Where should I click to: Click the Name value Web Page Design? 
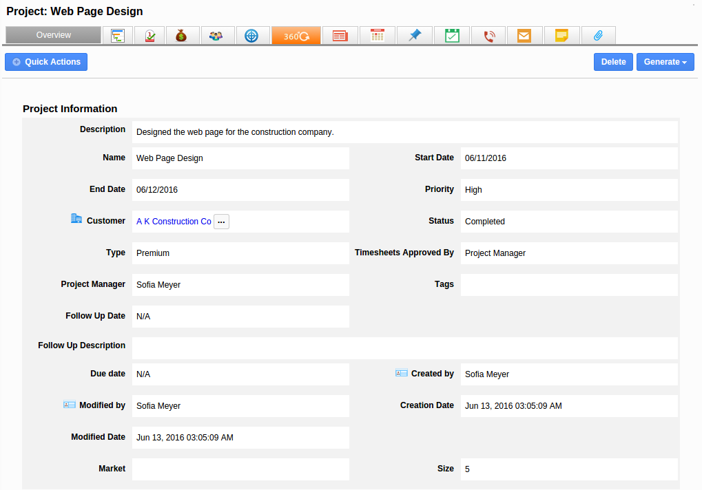(x=169, y=158)
